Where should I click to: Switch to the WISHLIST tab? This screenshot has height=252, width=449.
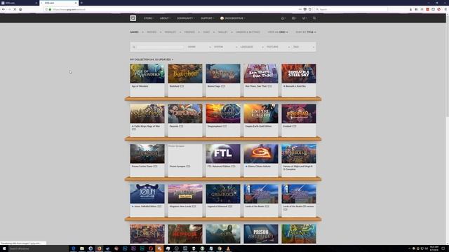pyautogui.click(x=170, y=32)
